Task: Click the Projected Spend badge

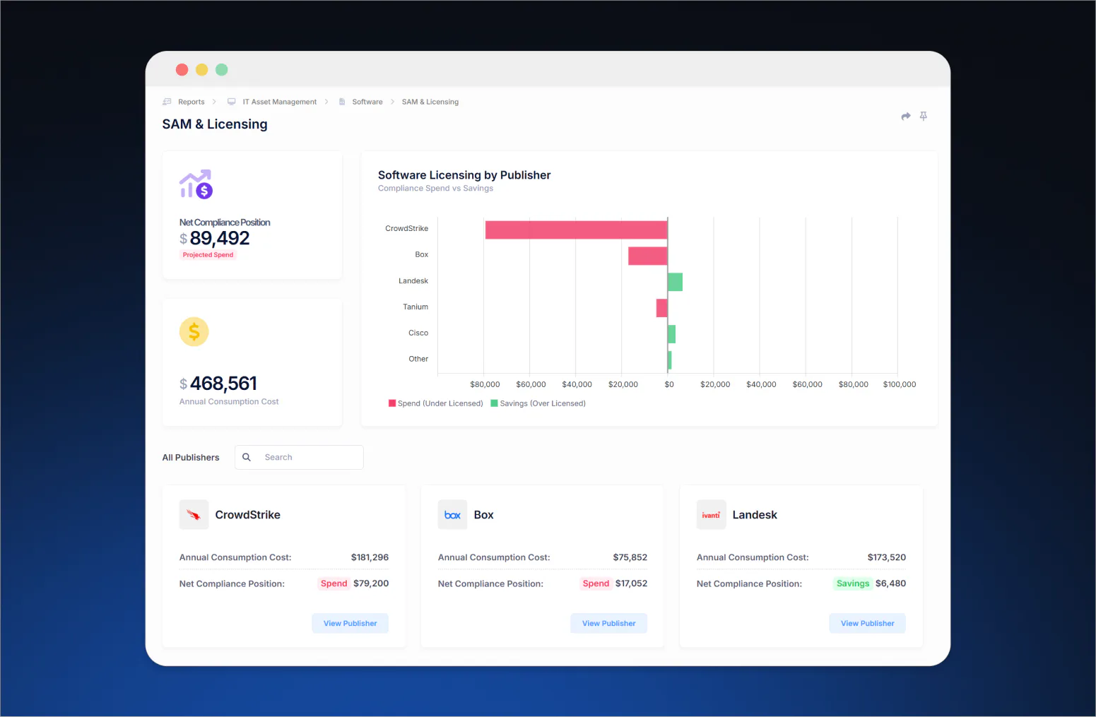Action: pos(208,255)
